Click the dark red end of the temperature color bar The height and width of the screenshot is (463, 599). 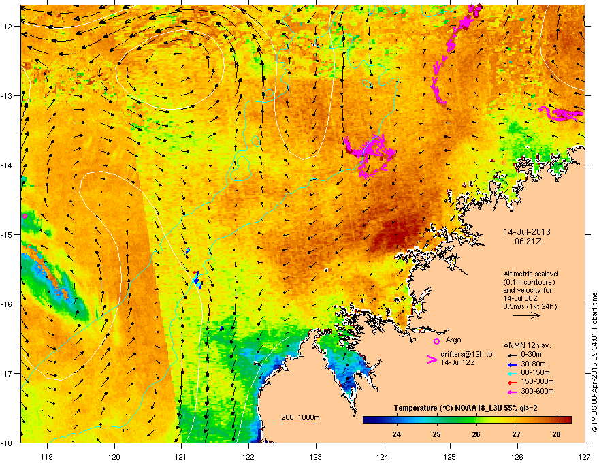[x=568, y=420]
